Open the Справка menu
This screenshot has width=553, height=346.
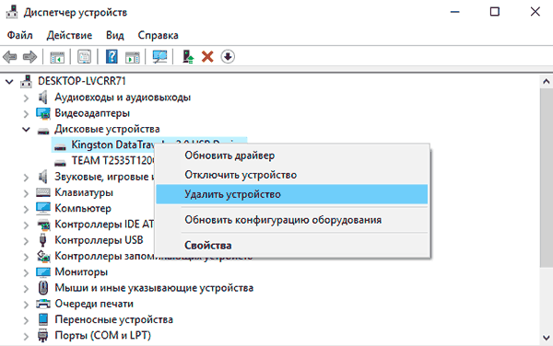click(x=158, y=35)
